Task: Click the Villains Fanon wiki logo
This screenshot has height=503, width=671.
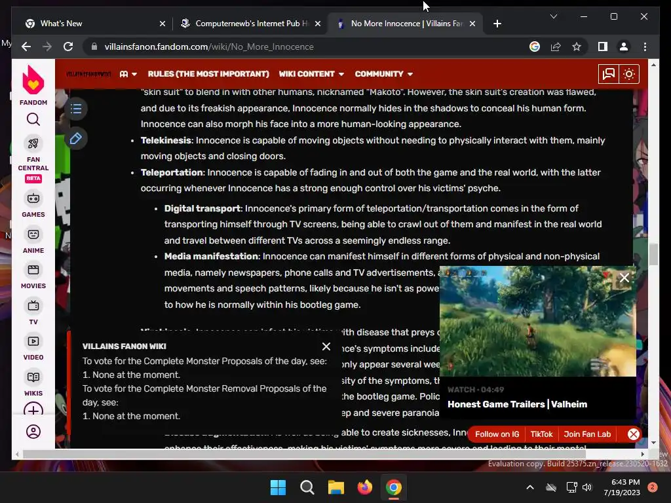Action: pos(88,74)
